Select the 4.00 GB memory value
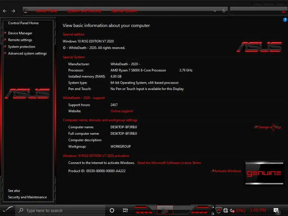The height and width of the screenshot is (216, 288). [116, 76]
